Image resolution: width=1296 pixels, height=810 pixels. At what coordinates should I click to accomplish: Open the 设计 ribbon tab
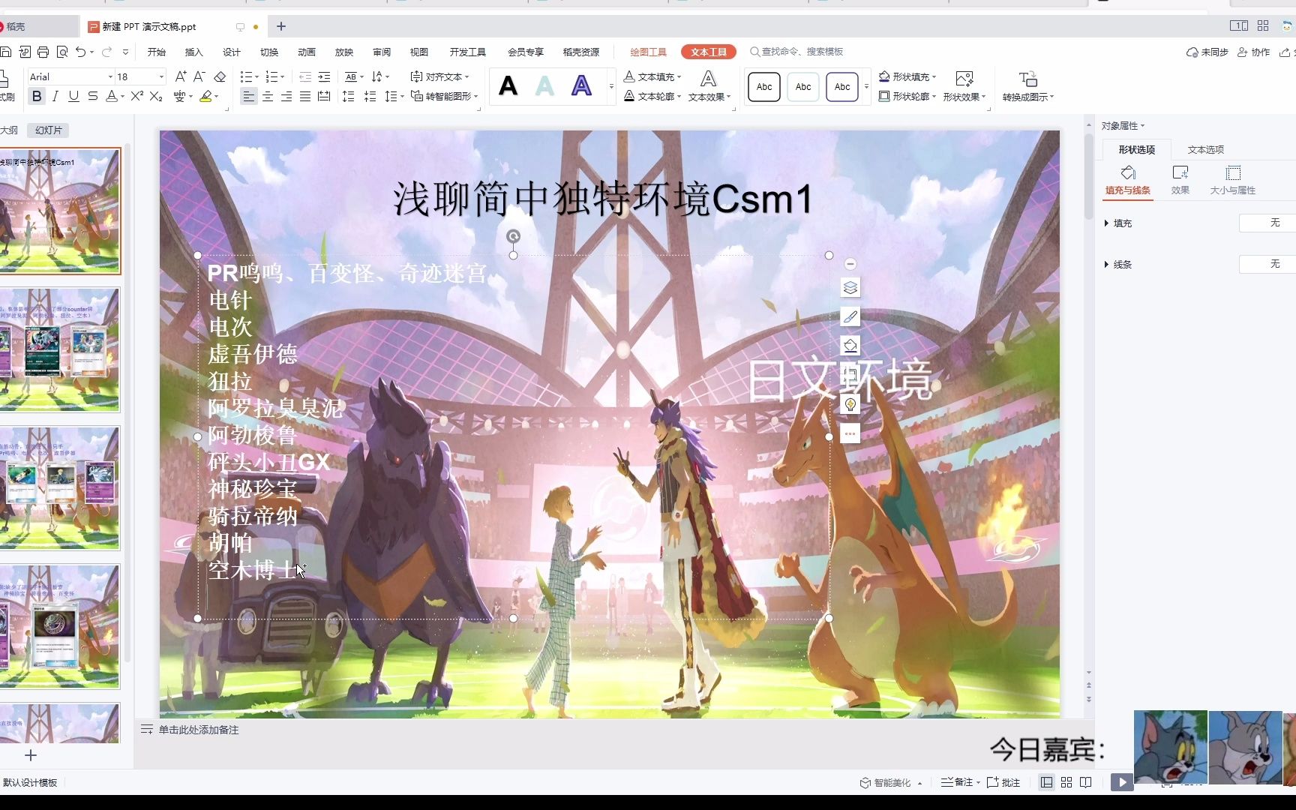[x=232, y=52]
